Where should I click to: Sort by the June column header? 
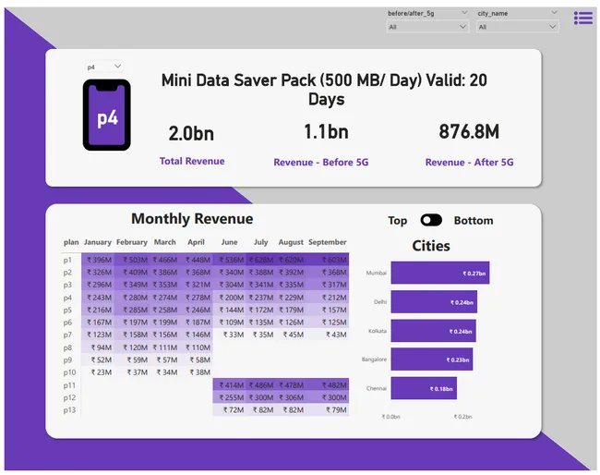click(229, 242)
